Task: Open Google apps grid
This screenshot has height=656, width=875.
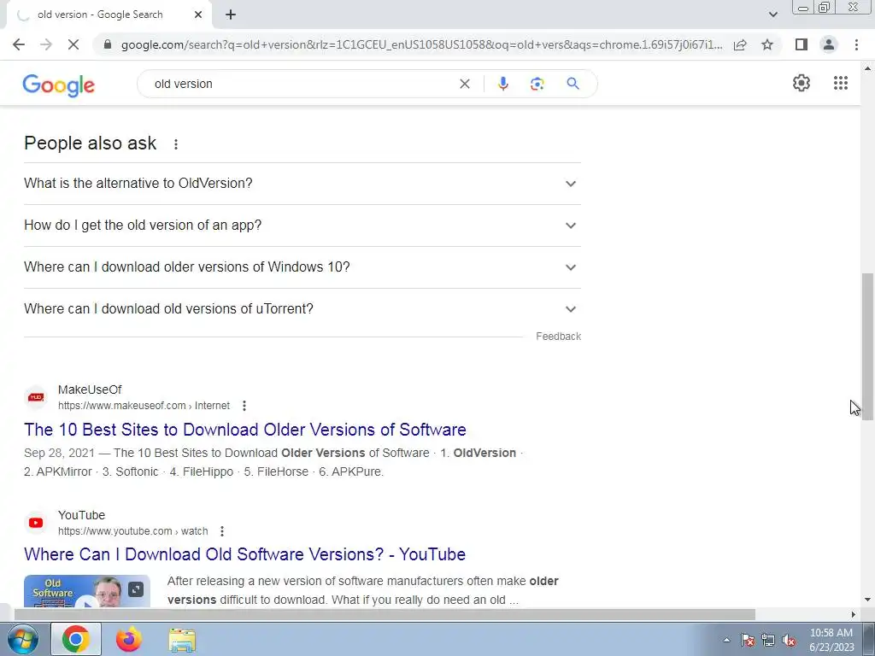Action: [841, 83]
